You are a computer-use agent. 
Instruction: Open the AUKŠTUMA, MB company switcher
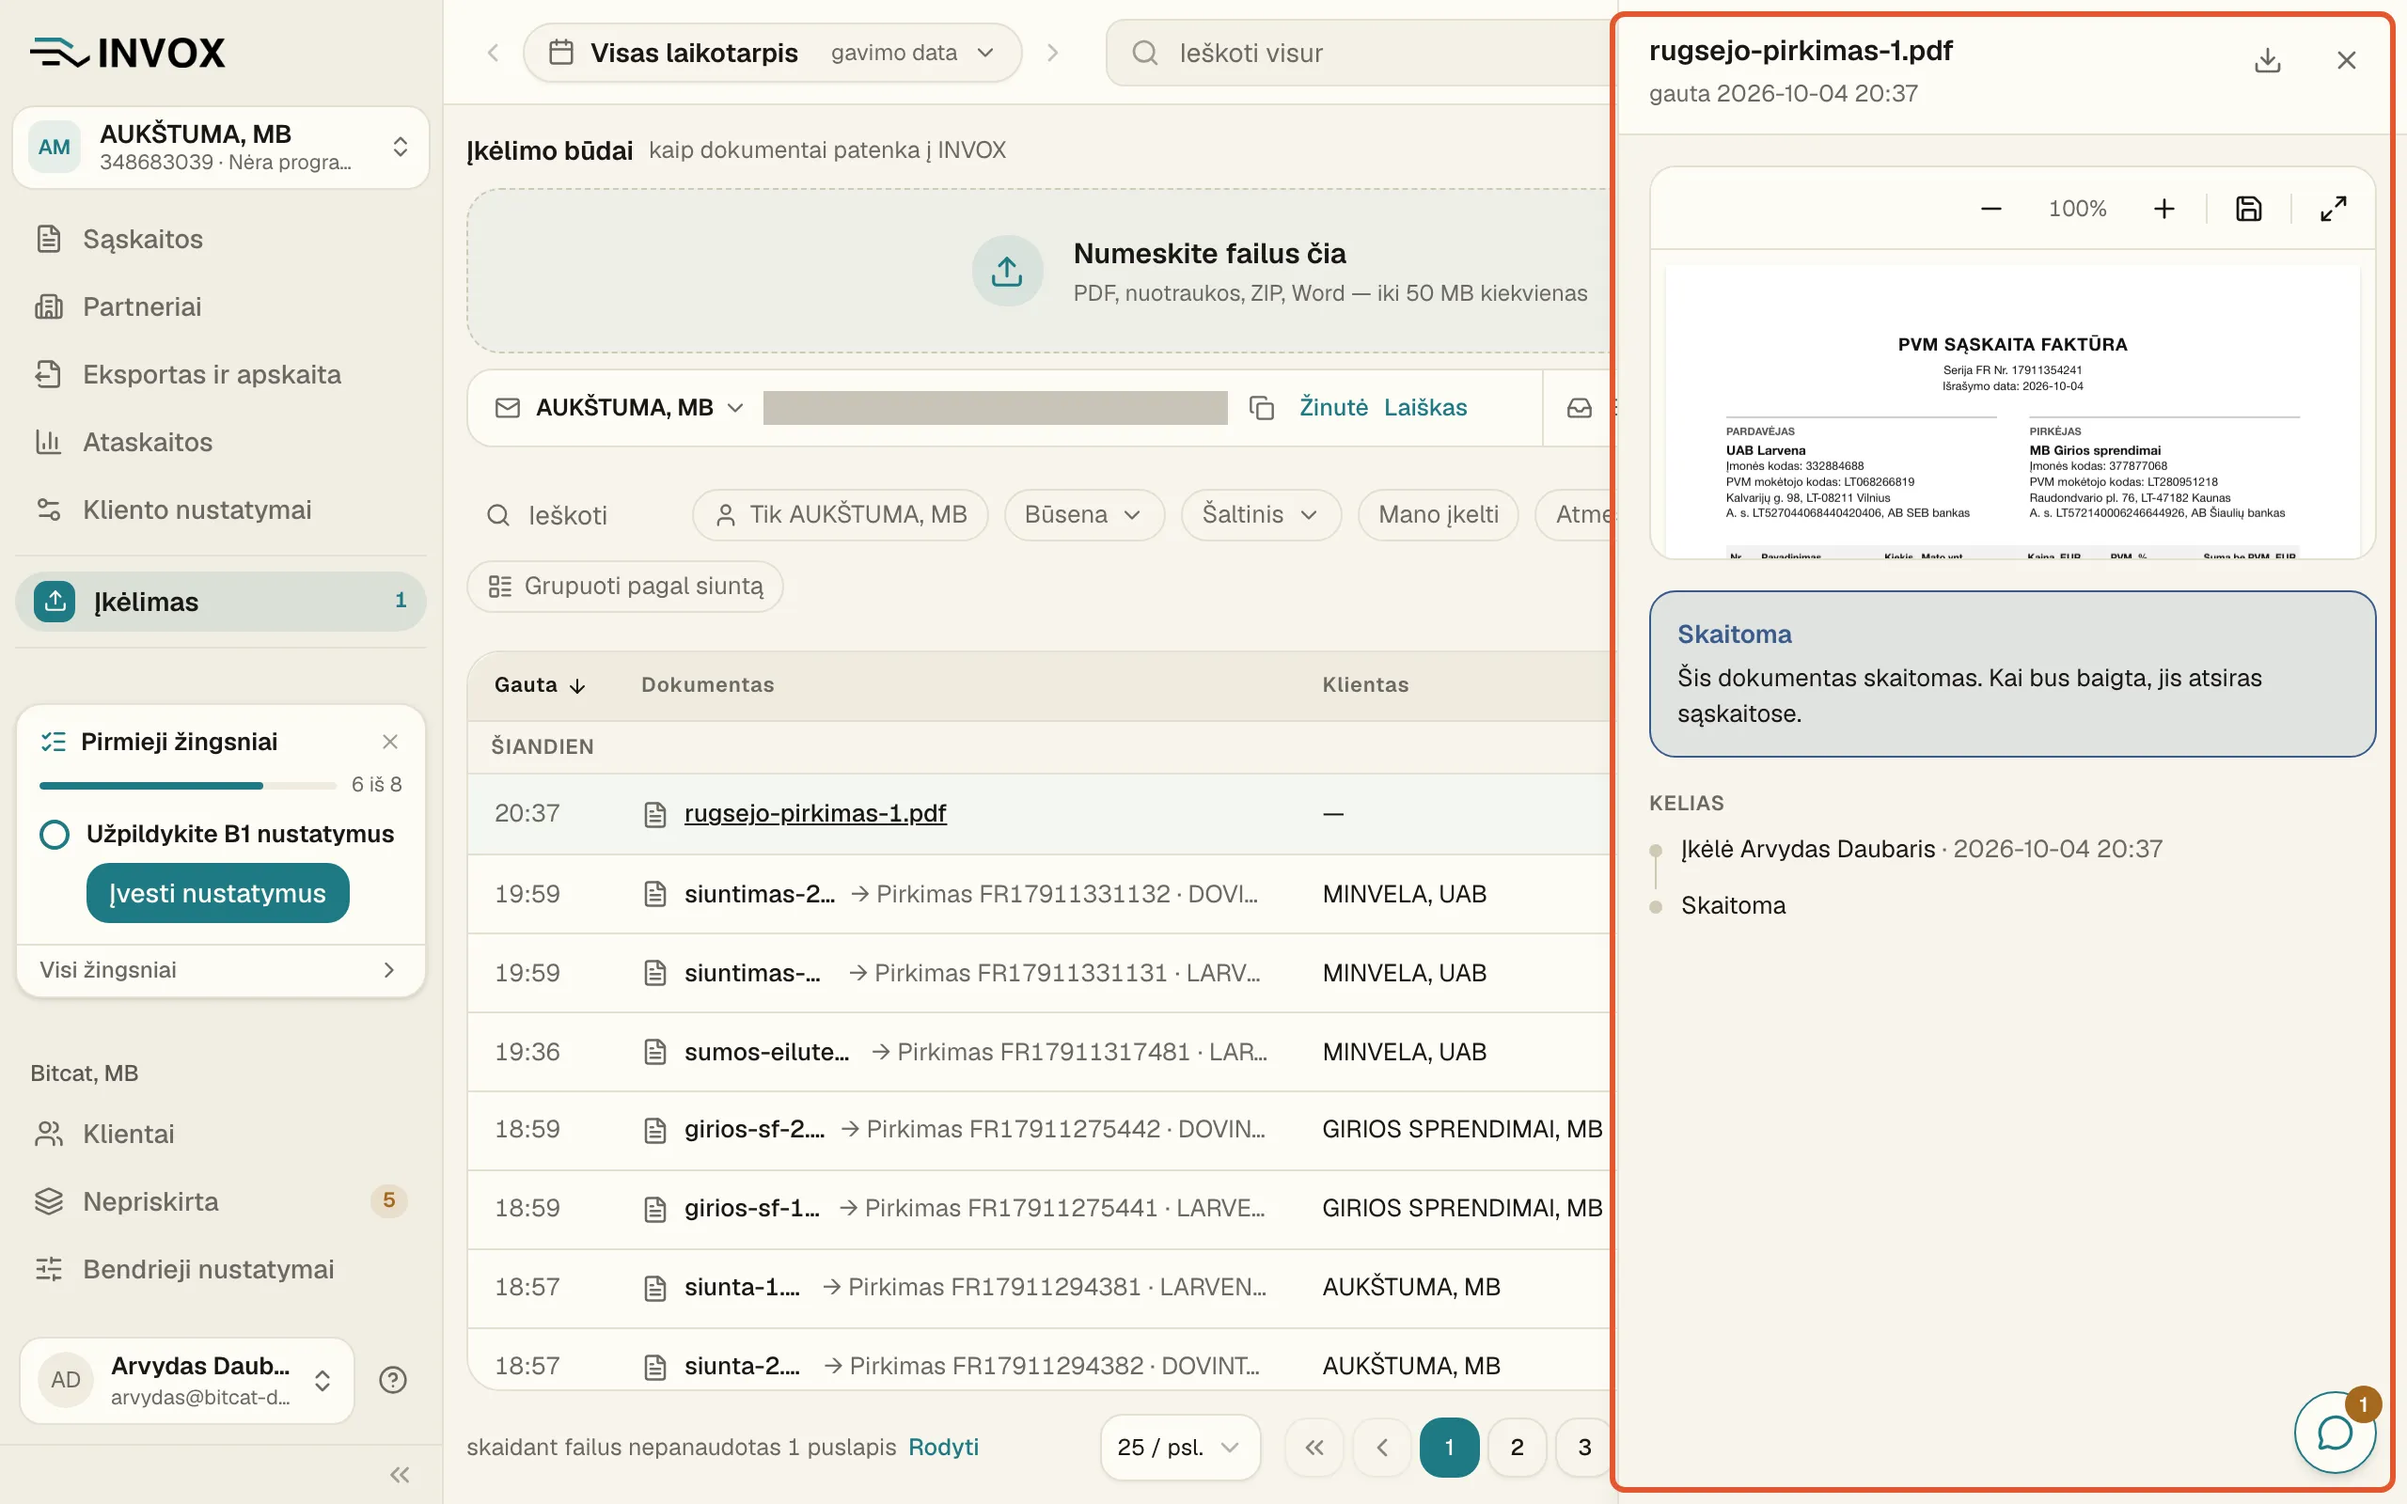221,148
